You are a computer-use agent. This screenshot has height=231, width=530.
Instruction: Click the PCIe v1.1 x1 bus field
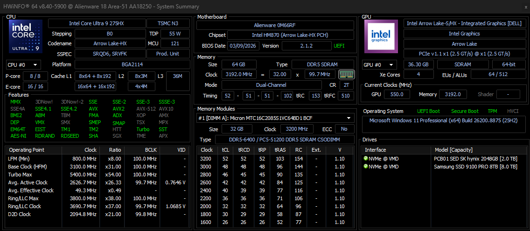pyautogui.click(x=463, y=54)
